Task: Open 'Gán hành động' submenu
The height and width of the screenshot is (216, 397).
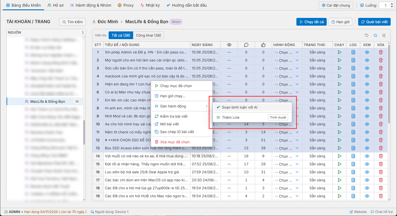Action: click(x=182, y=106)
